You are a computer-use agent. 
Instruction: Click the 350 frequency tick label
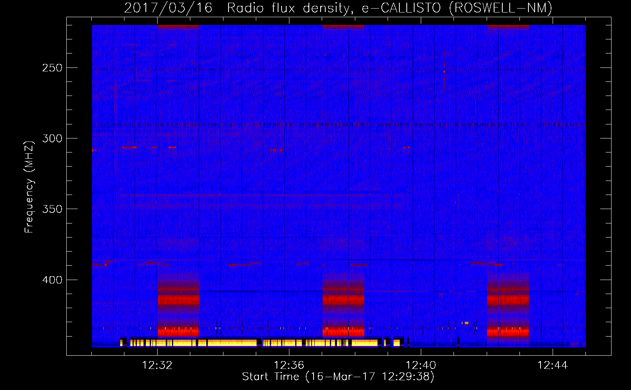(52, 209)
